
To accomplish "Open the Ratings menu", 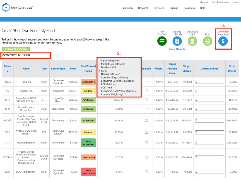I will pos(174,8).
